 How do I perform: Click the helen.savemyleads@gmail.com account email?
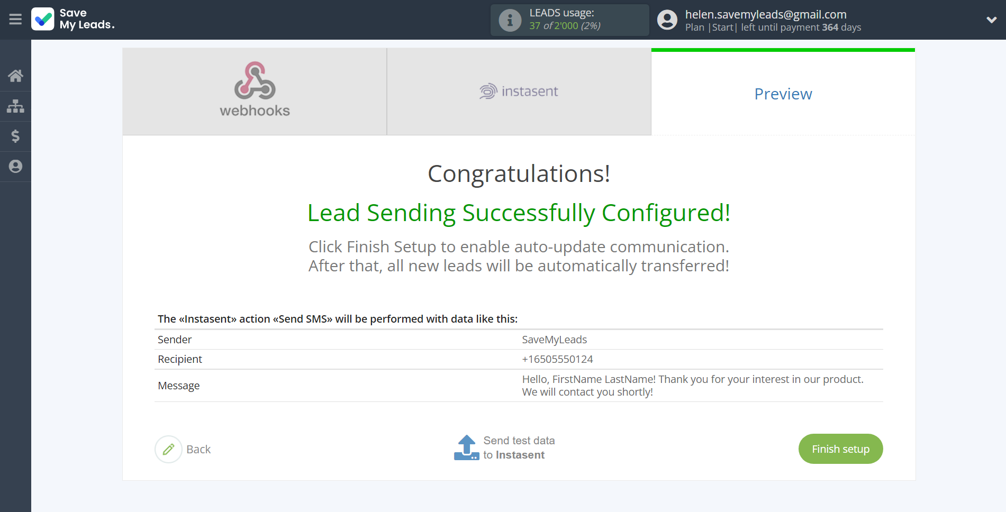(x=766, y=14)
